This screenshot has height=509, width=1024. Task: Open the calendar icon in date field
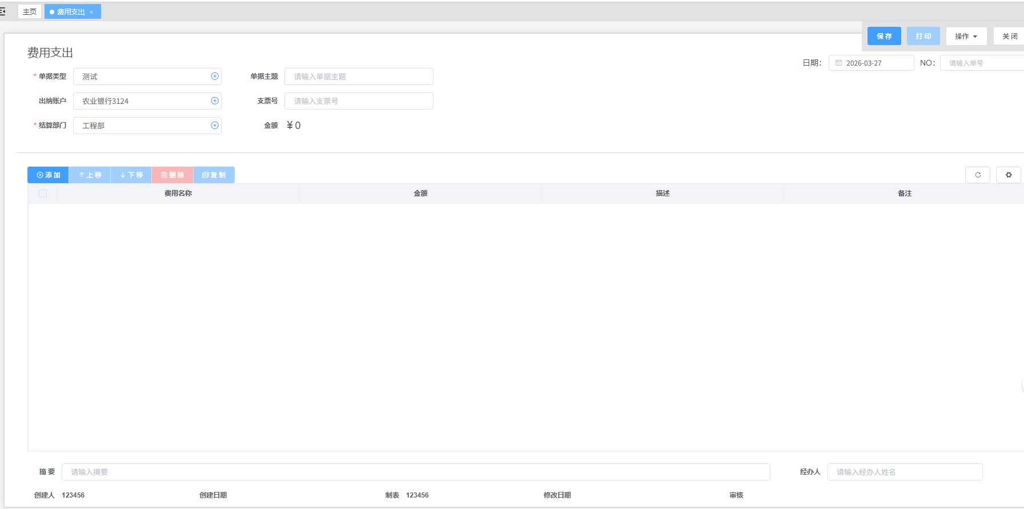pyautogui.click(x=838, y=63)
